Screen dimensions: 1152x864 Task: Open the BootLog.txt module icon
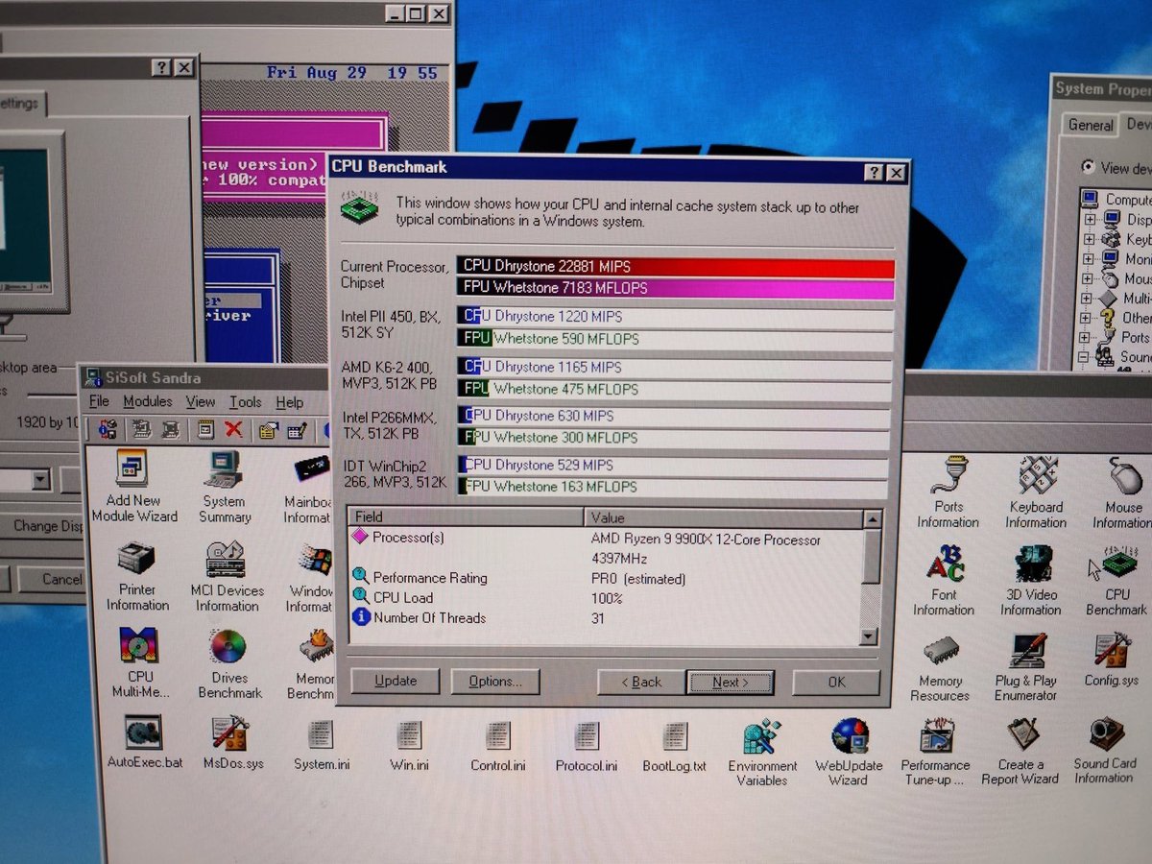(x=674, y=746)
